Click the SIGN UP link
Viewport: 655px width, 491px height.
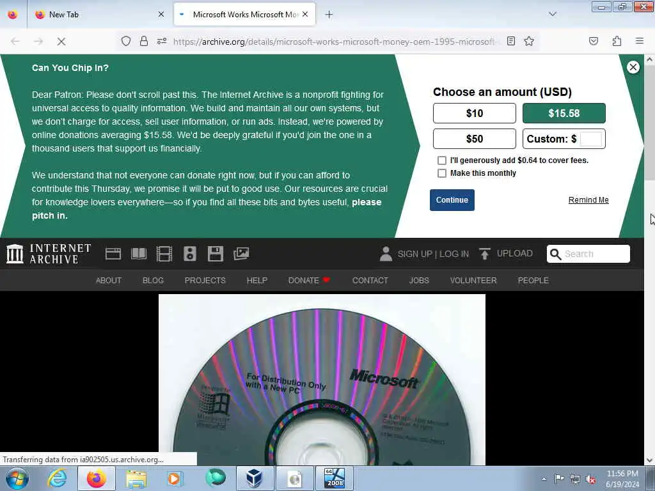[x=414, y=254]
